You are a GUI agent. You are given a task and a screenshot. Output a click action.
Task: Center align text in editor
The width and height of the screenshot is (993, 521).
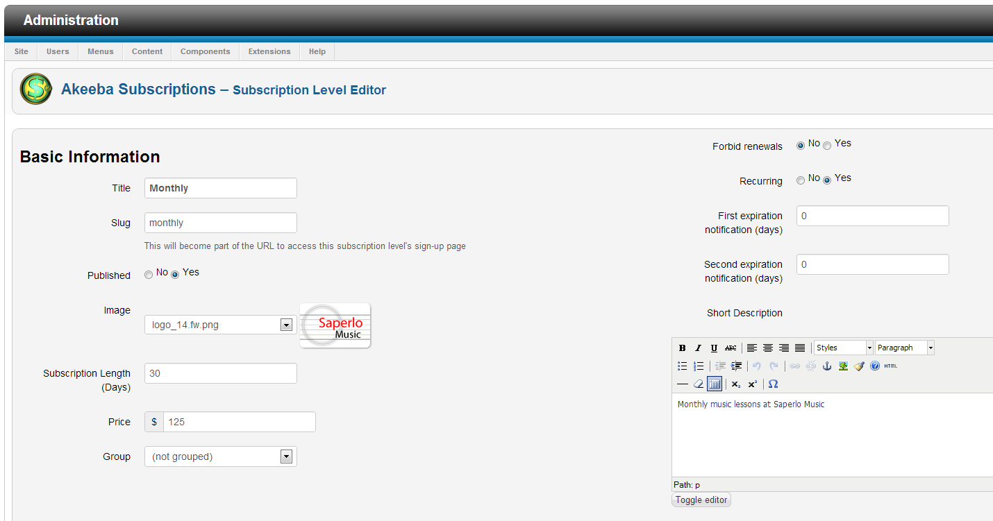(x=768, y=348)
